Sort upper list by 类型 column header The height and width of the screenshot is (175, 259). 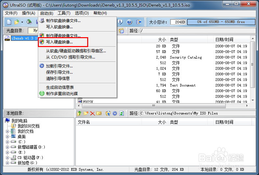coord(188,39)
